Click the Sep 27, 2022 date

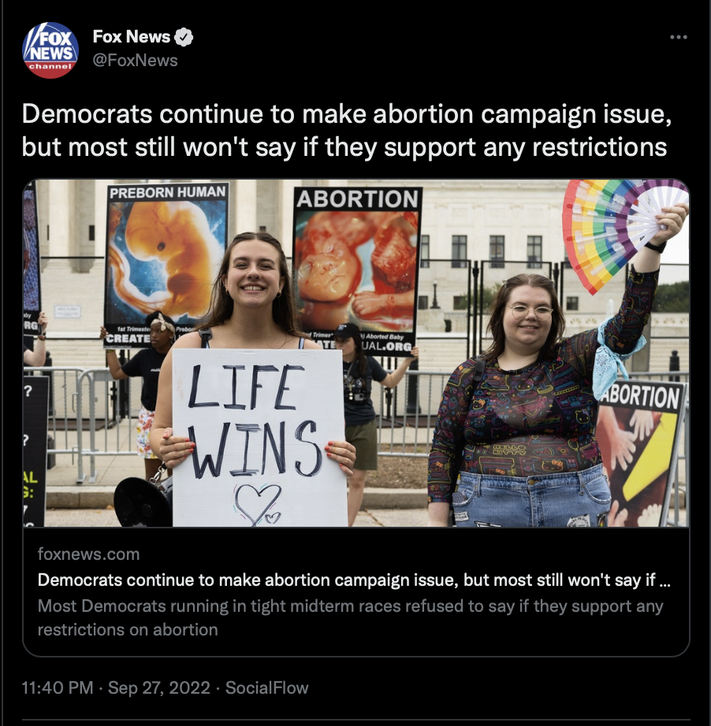tap(159, 687)
